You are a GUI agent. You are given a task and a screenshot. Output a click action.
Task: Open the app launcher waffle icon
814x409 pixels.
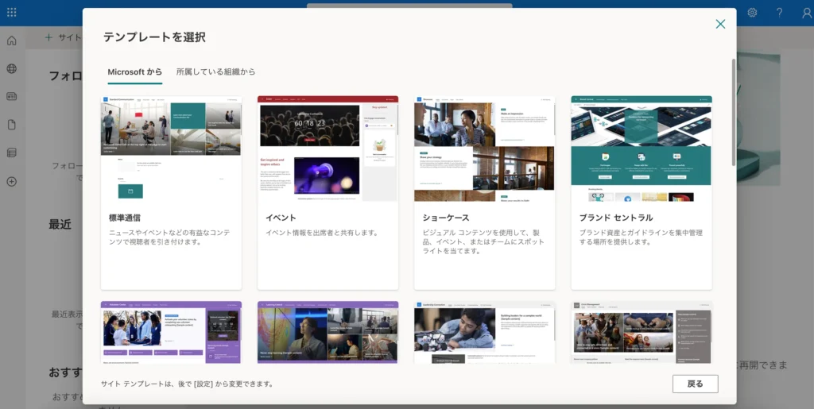point(11,13)
